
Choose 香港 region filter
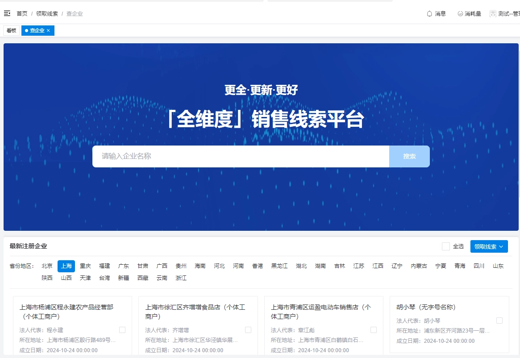tap(258, 266)
